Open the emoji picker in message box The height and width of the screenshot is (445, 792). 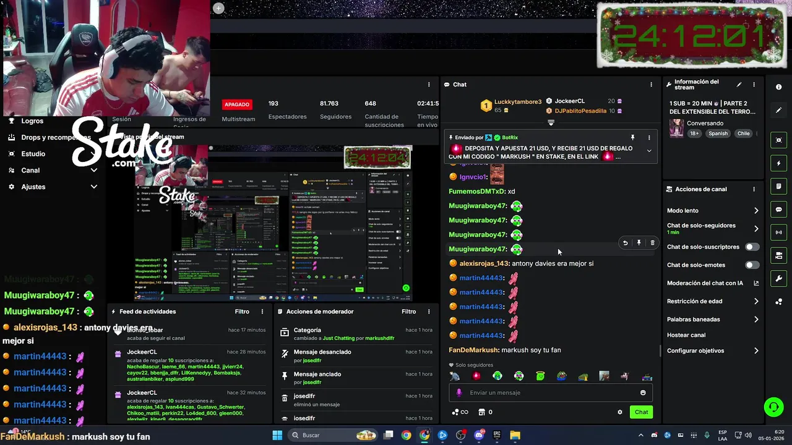pyautogui.click(x=643, y=392)
